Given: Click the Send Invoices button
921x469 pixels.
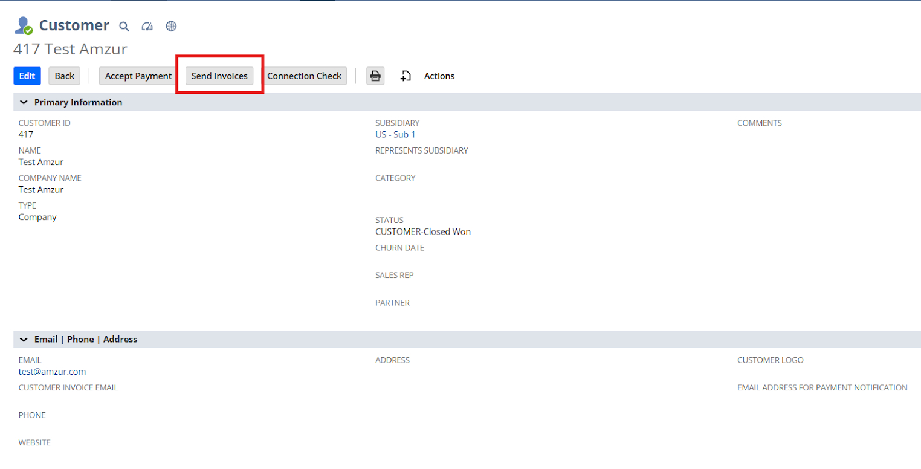Looking at the screenshot, I should pyautogui.click(x=219, y=76).
